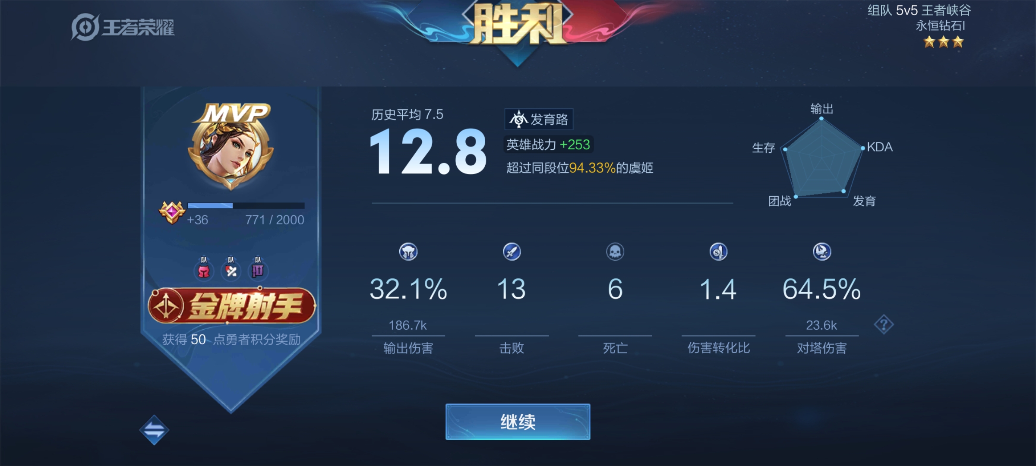Open the question mark help icon
The image size is (1036, 466).
883,324
